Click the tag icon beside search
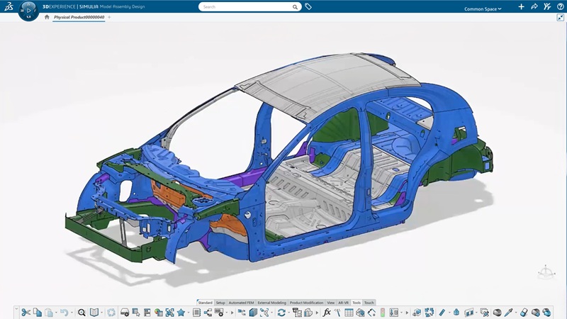This screenshot has height=319, width=567. (308, 6)
